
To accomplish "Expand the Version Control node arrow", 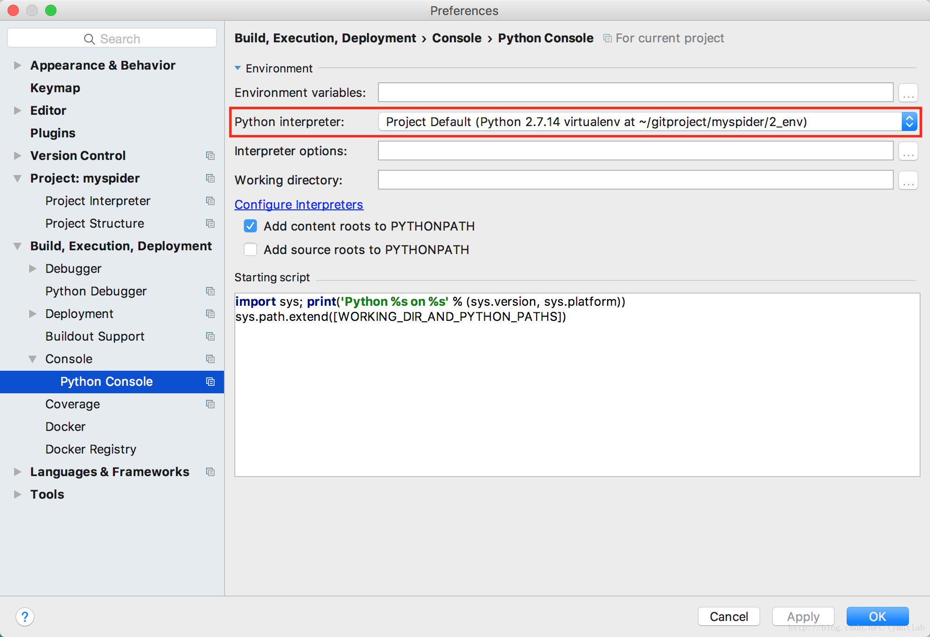I will click(17, 156).
